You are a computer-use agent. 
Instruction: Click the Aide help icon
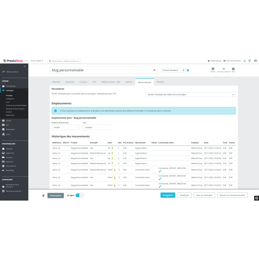point(233,70)
